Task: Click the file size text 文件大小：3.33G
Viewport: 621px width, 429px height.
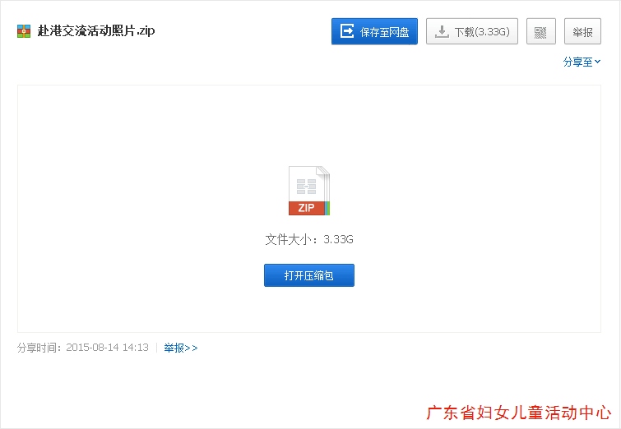Action: pyautogui.click(x=309, y=239)
